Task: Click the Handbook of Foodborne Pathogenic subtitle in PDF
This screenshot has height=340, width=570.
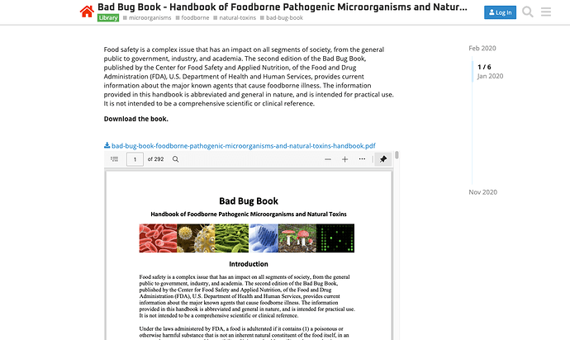Action: point(249,215)
